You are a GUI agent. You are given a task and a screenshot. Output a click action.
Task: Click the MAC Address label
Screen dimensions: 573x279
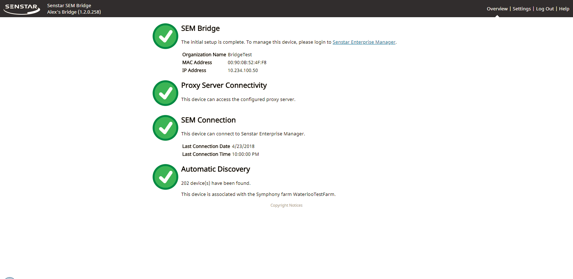(197, 62)
